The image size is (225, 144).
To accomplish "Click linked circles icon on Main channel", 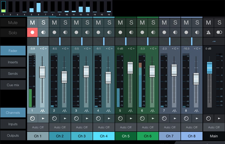I will [219, 32].
